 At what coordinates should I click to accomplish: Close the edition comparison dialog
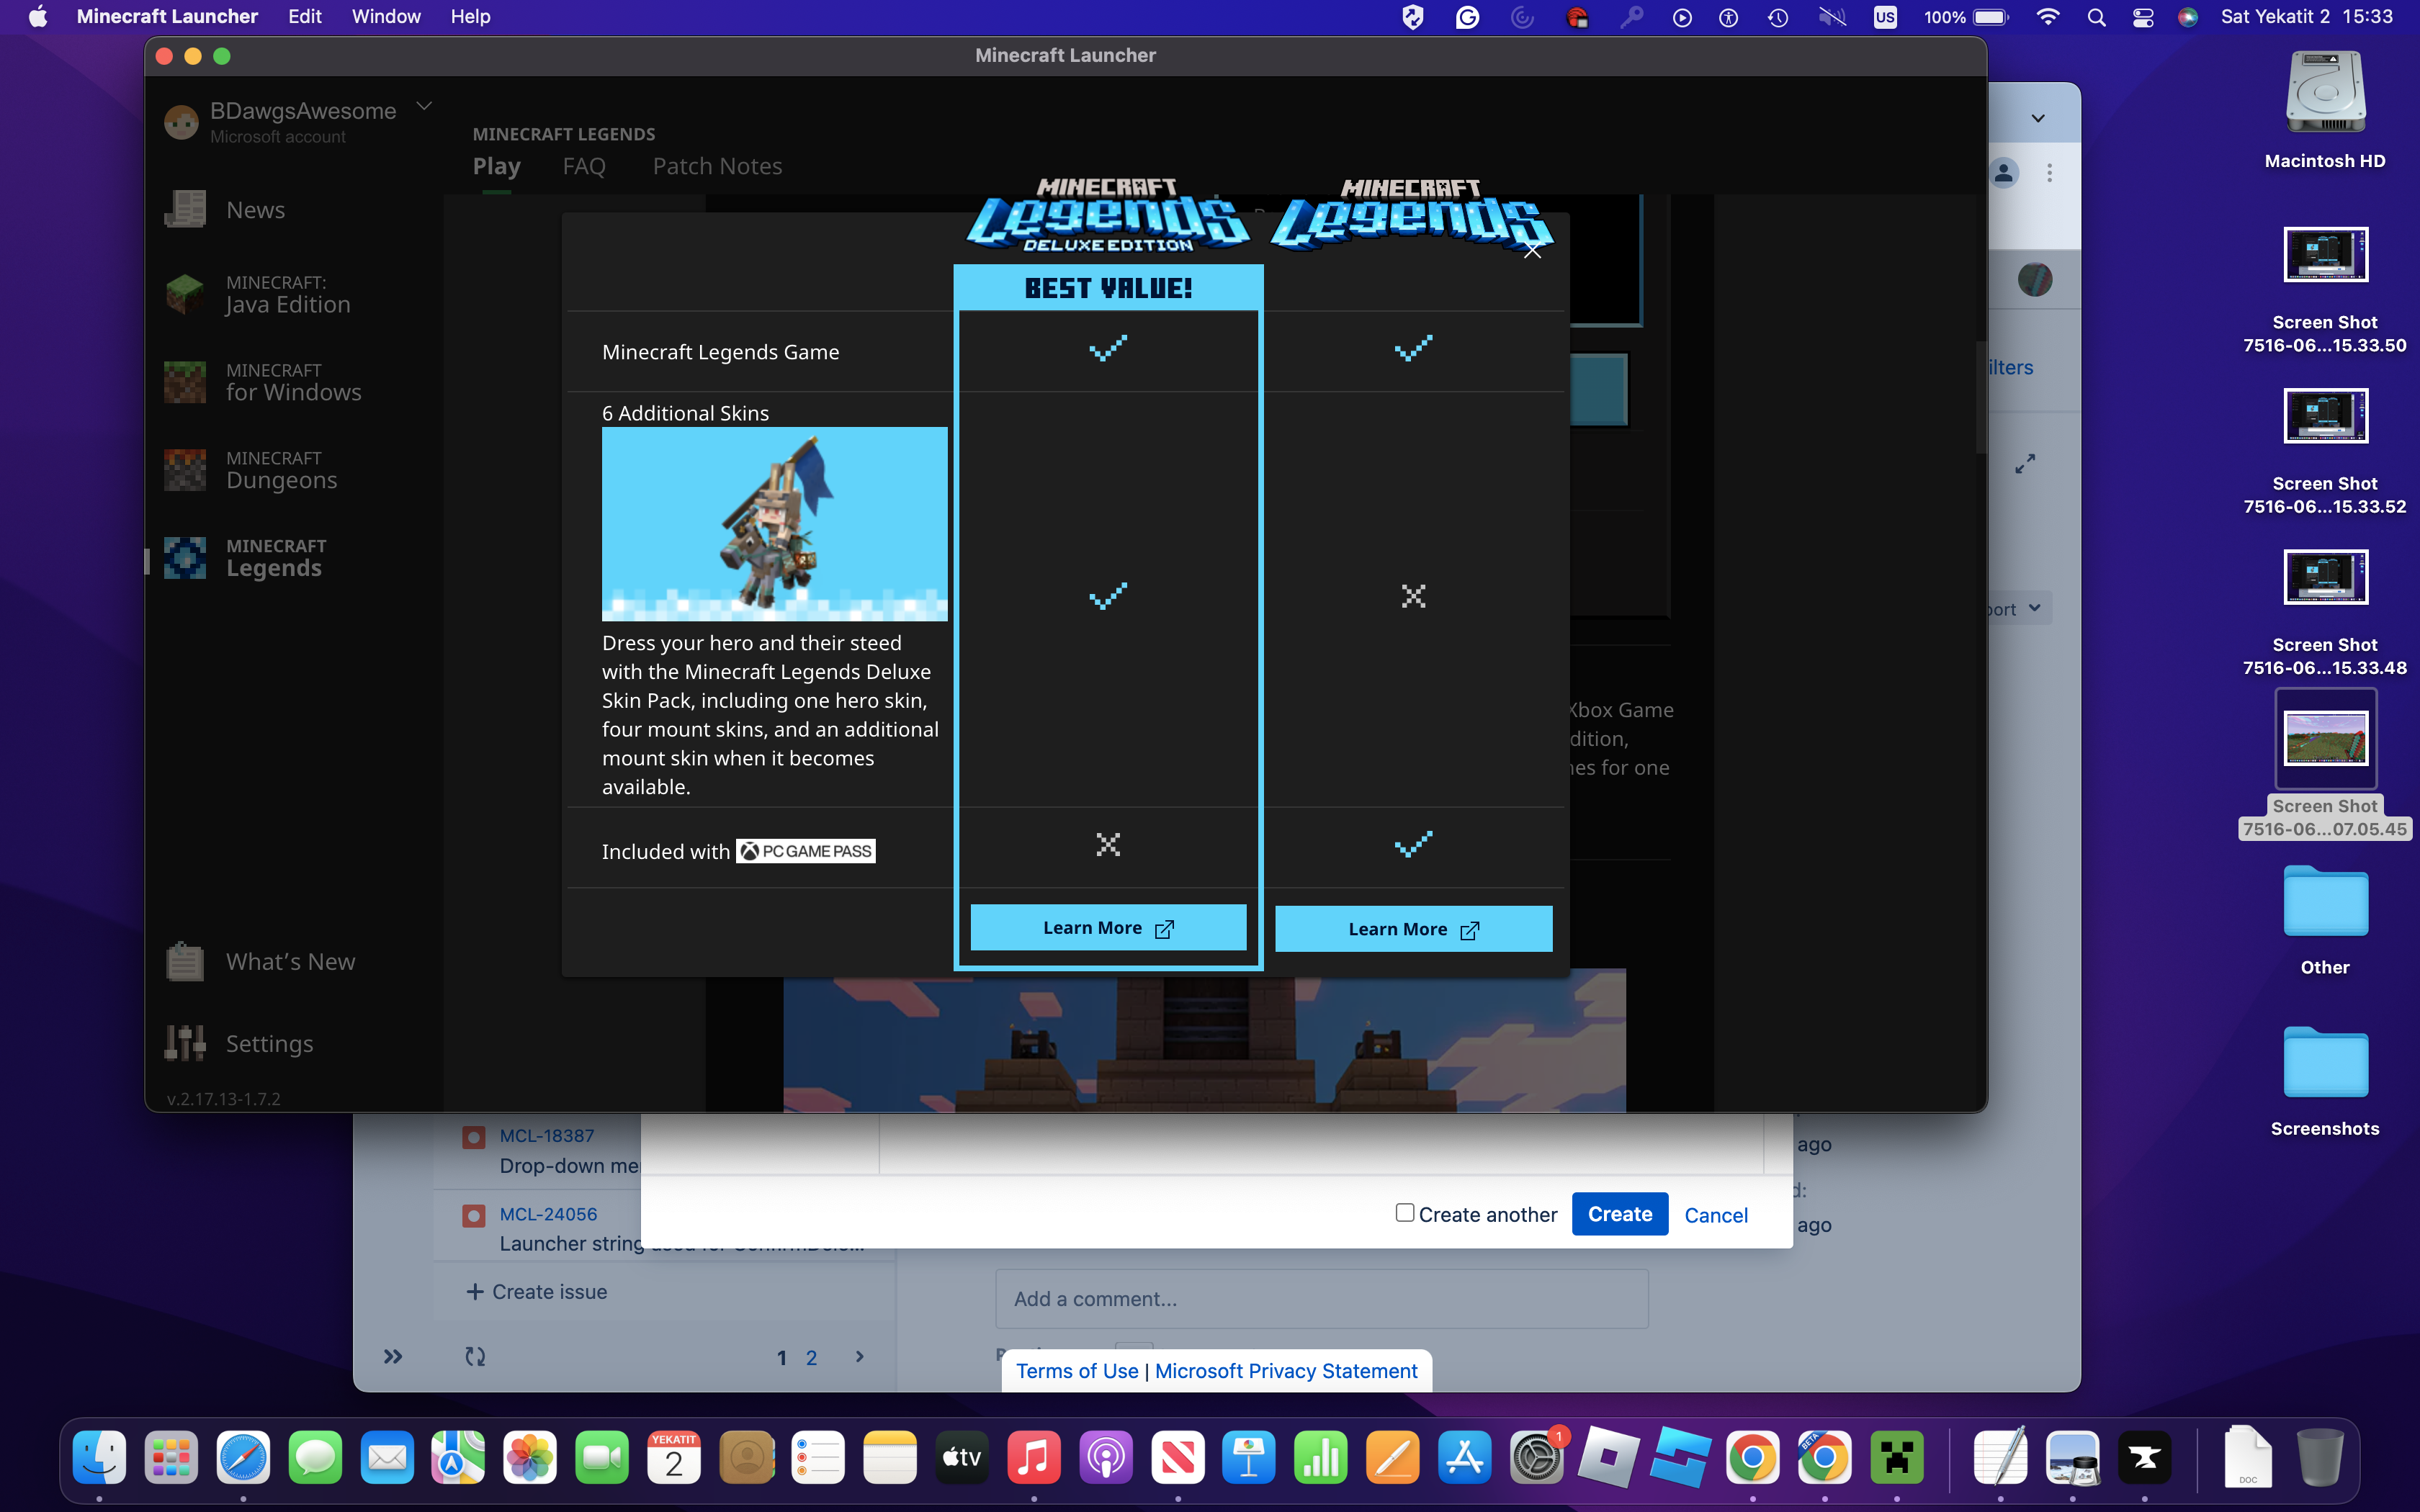point(1532,251)
